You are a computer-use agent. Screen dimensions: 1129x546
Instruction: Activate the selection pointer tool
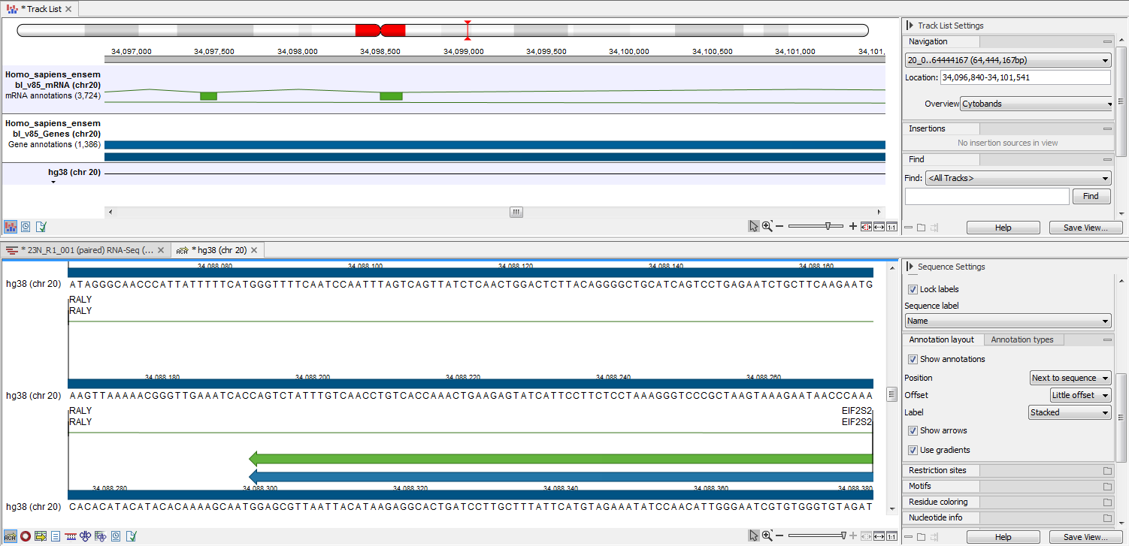coord(754,226)
